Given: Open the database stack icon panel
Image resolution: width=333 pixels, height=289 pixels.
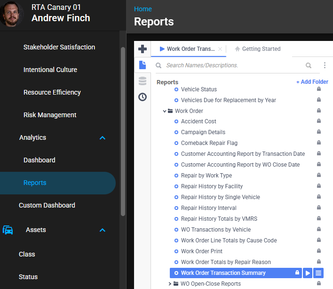Looking at the screenshot, I should coord(142,81).
